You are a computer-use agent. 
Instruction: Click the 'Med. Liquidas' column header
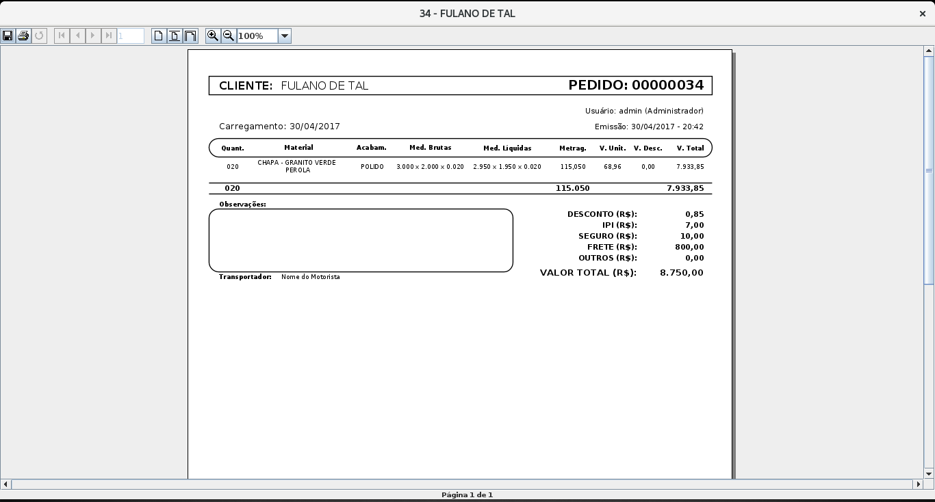507,148
